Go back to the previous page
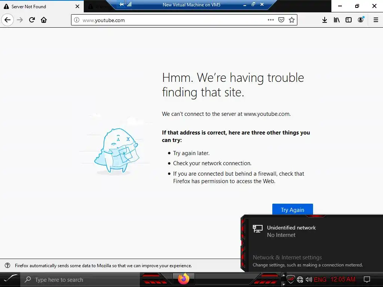This screenshot has height=287, width=383. point(7,20)
